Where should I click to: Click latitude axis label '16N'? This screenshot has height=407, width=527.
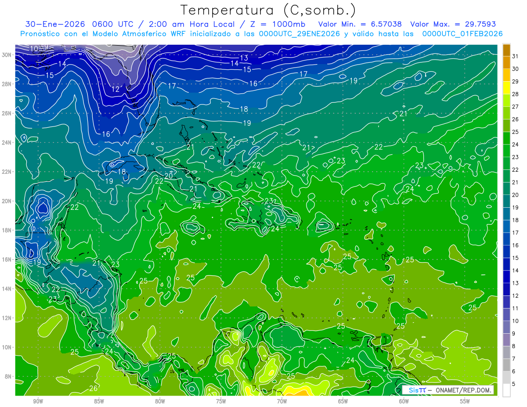7,259
